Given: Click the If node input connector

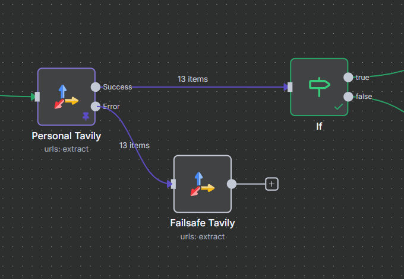Looking at the screenshot, I should pyautogui.click(x=290, y=87).
